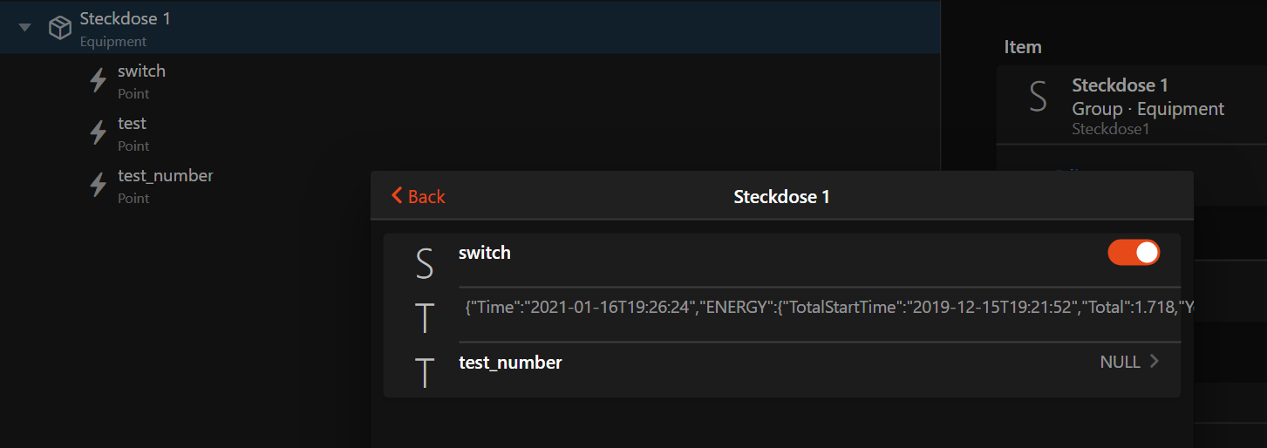Click the lightning icon beside the test point

(99, 132)
